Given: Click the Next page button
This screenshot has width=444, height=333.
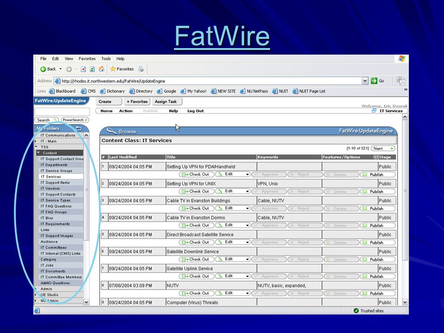Looking at the screenshot, I should 383,148.
